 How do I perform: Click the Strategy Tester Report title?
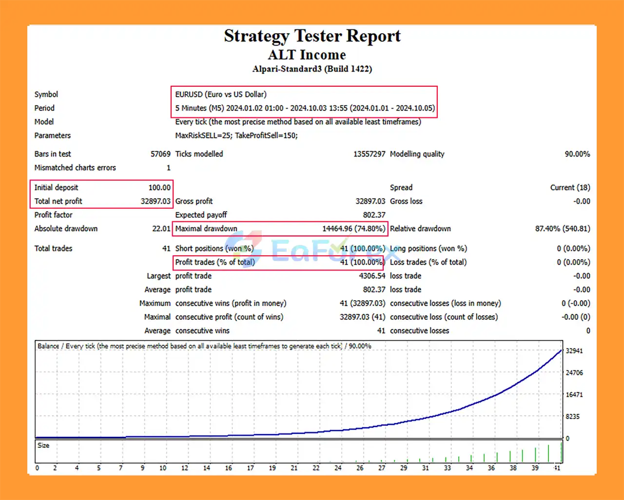point(312,36)
